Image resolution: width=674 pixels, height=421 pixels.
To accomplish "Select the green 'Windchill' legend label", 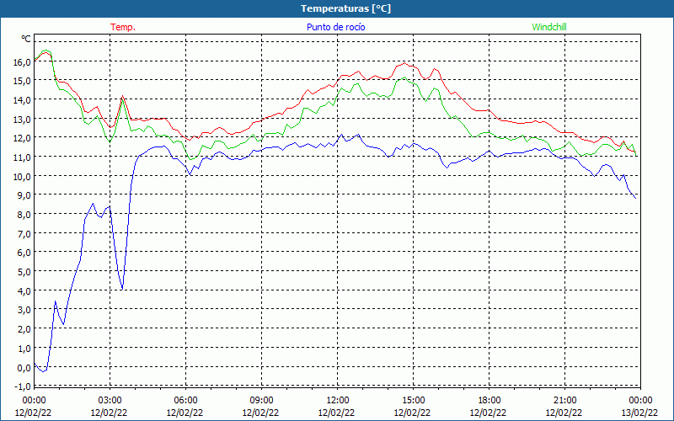I will click(549, 27).
